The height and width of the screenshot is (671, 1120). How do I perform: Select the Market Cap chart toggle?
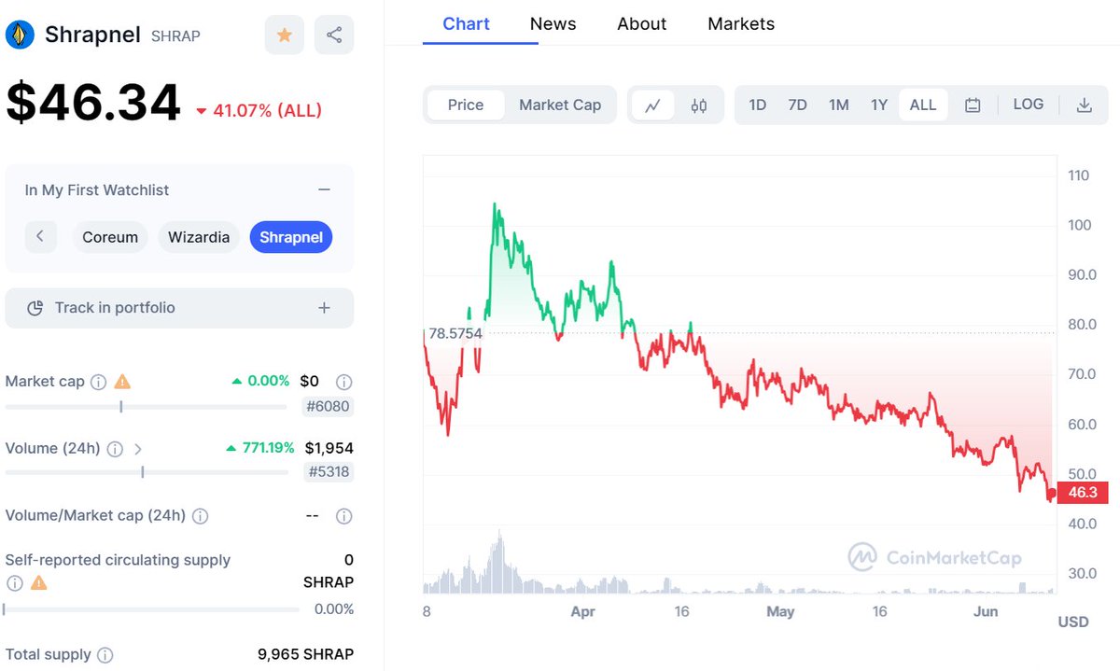click(x=560, y=105)
